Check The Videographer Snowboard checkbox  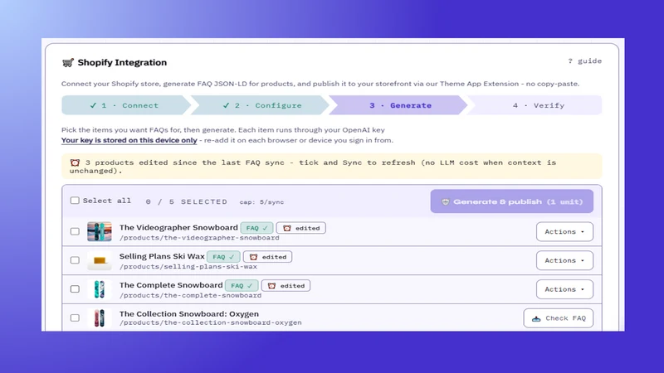(75, 231)
